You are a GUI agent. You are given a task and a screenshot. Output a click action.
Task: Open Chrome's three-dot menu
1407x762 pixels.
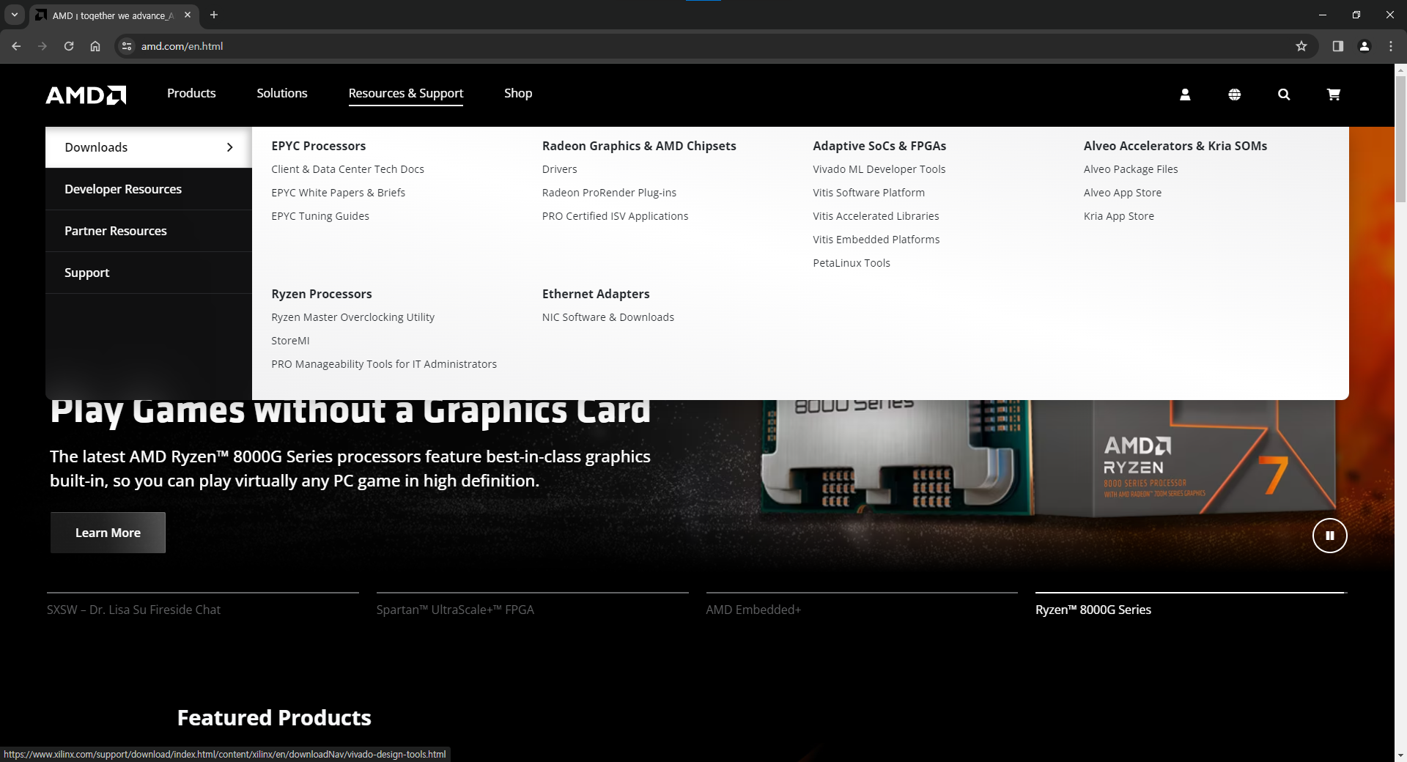[1391, 46]
